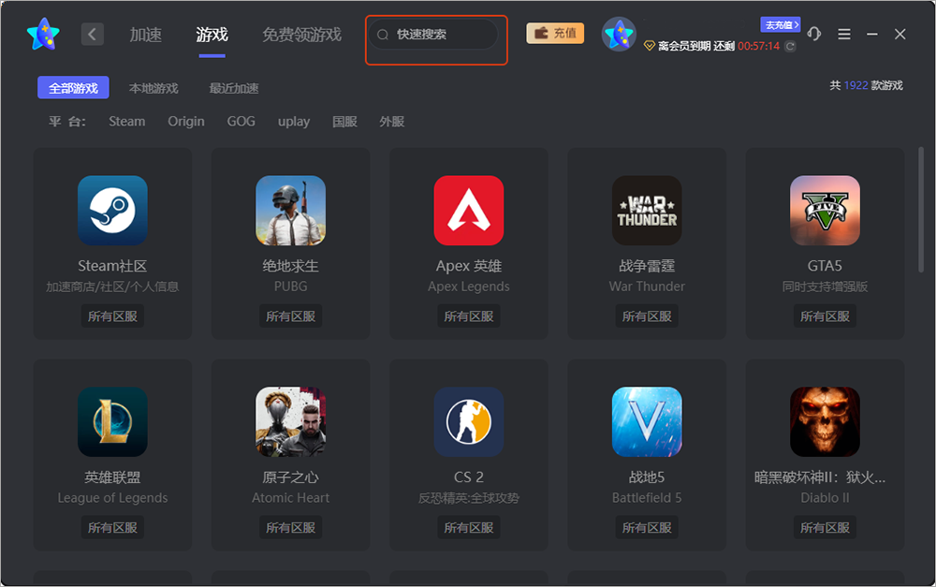This screenshot has height=587, width=936.
Task: Select the 全部游戏 filter tab
Action: [x=73, y=88]
